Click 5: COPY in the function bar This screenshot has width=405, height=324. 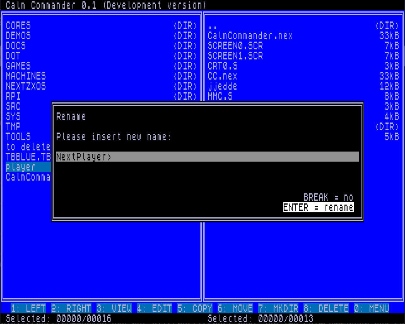[x=195, y=308]
